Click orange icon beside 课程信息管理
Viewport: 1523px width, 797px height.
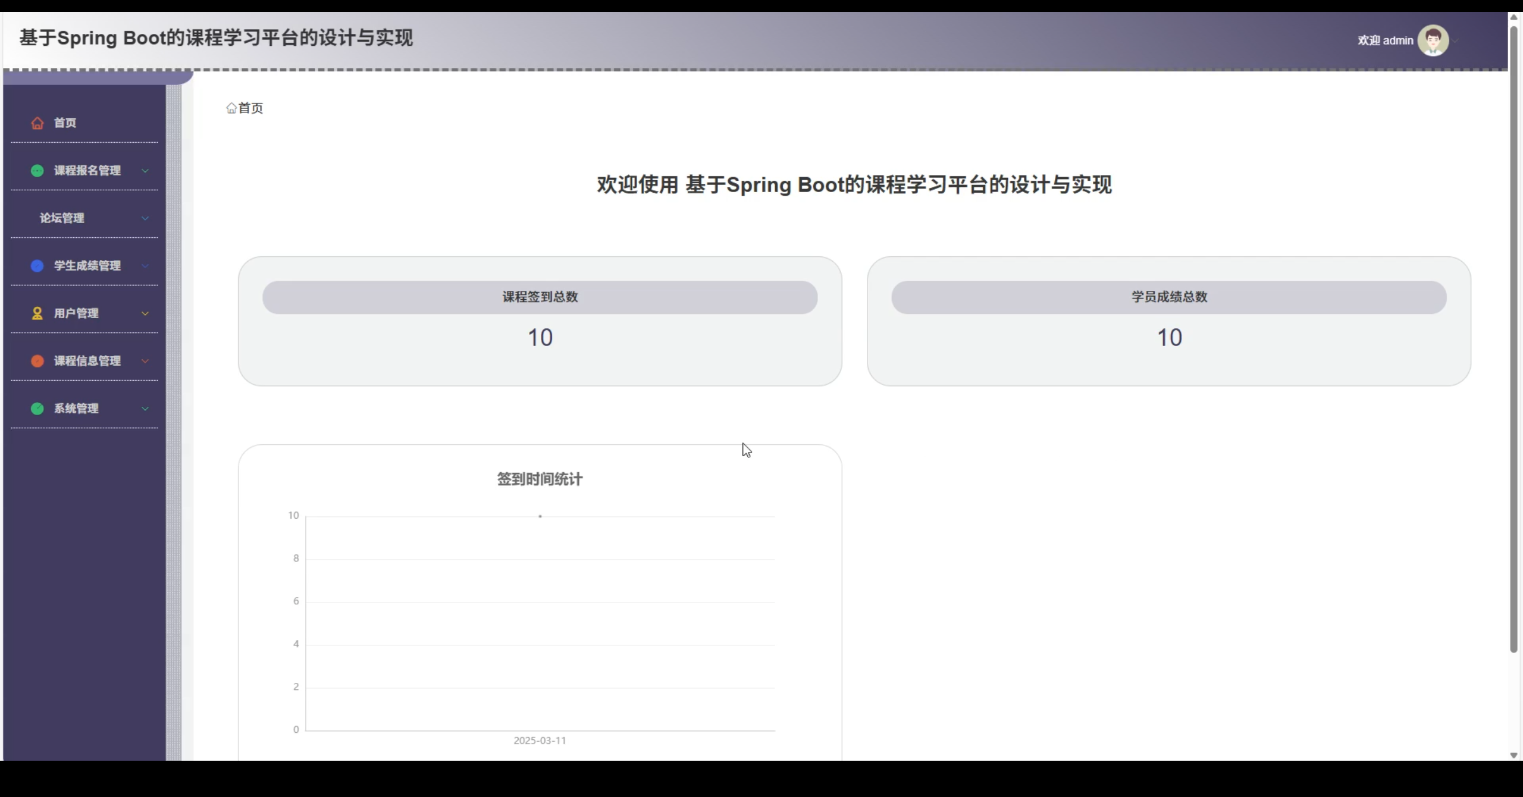(37, 361)
